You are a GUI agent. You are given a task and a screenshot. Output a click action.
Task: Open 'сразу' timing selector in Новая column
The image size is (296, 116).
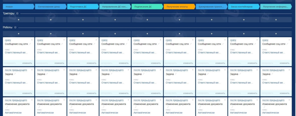(8, 40)
